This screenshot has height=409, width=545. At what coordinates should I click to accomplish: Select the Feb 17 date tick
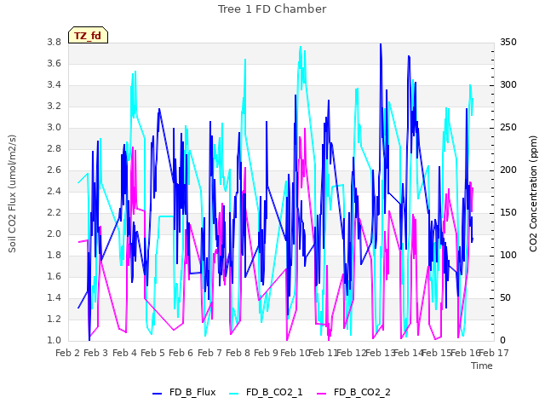[x=494, y=353]
